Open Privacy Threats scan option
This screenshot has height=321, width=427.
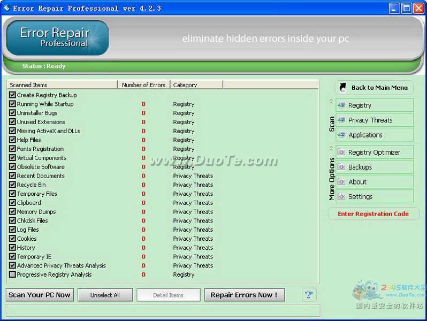[375, 120]
